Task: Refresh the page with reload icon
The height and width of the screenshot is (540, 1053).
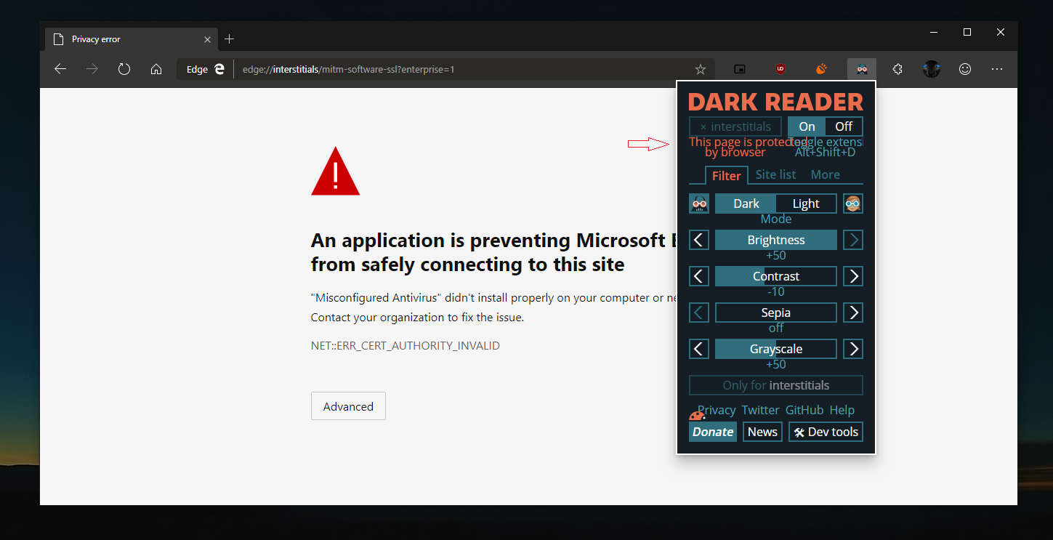Action: click(124, 69)
